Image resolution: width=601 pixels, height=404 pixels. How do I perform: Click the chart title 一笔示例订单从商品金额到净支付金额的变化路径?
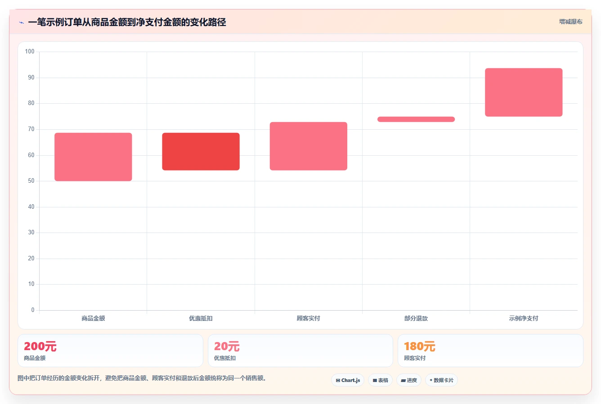[127, 22]
